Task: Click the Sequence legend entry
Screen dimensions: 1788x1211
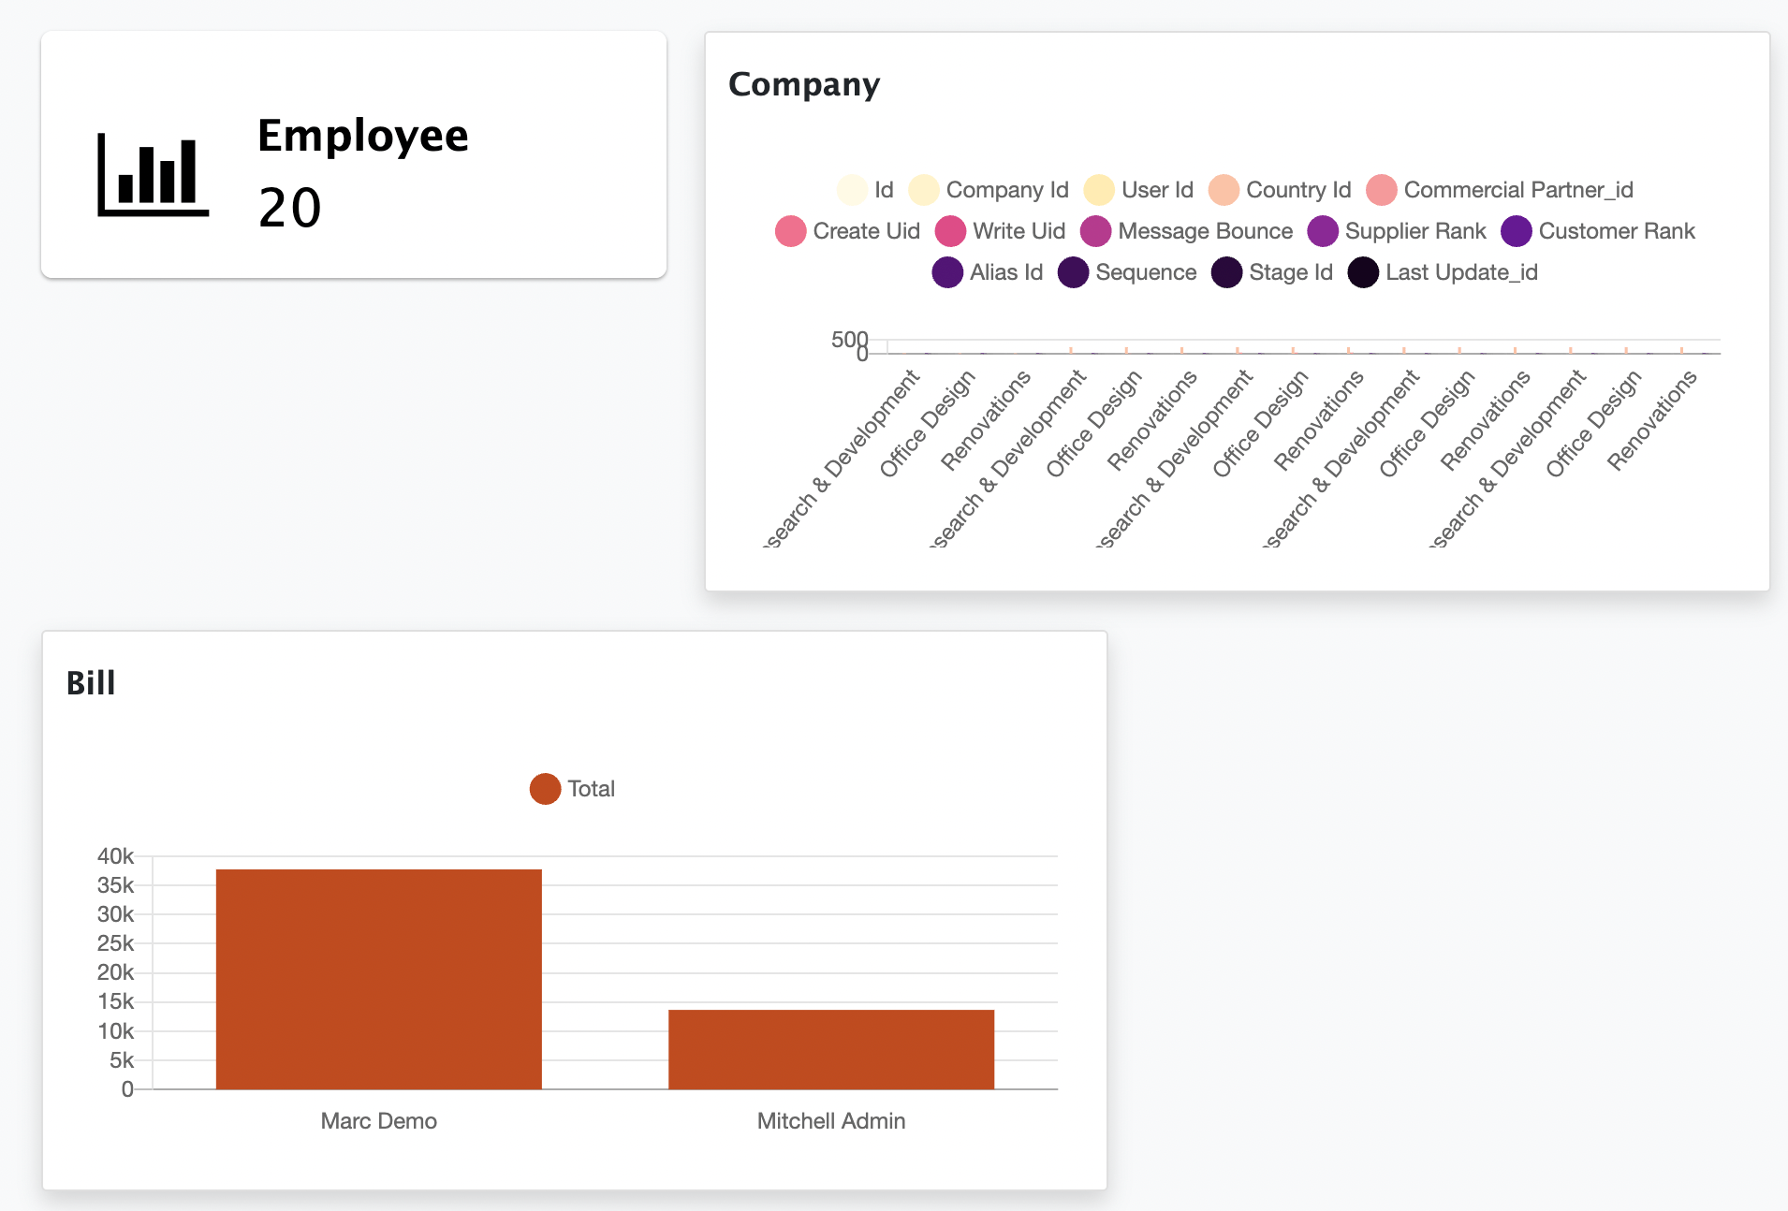Action: tap(1128, 272)
